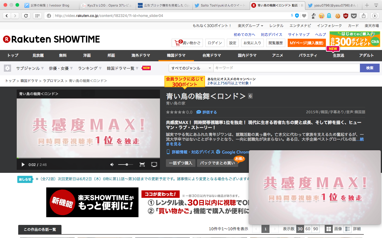The width and height of the screenshot is (382, 238).
Task: Open the 韓国ドラマ navigation tab
Action: pyautogui.click(x=176, y=55)
